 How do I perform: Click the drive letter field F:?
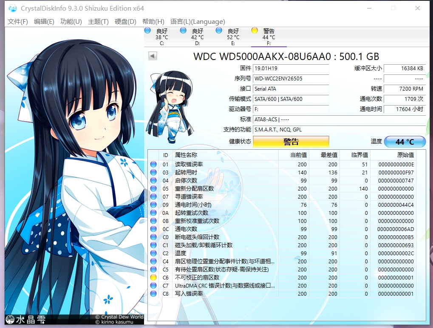click(x=291, y=109)
